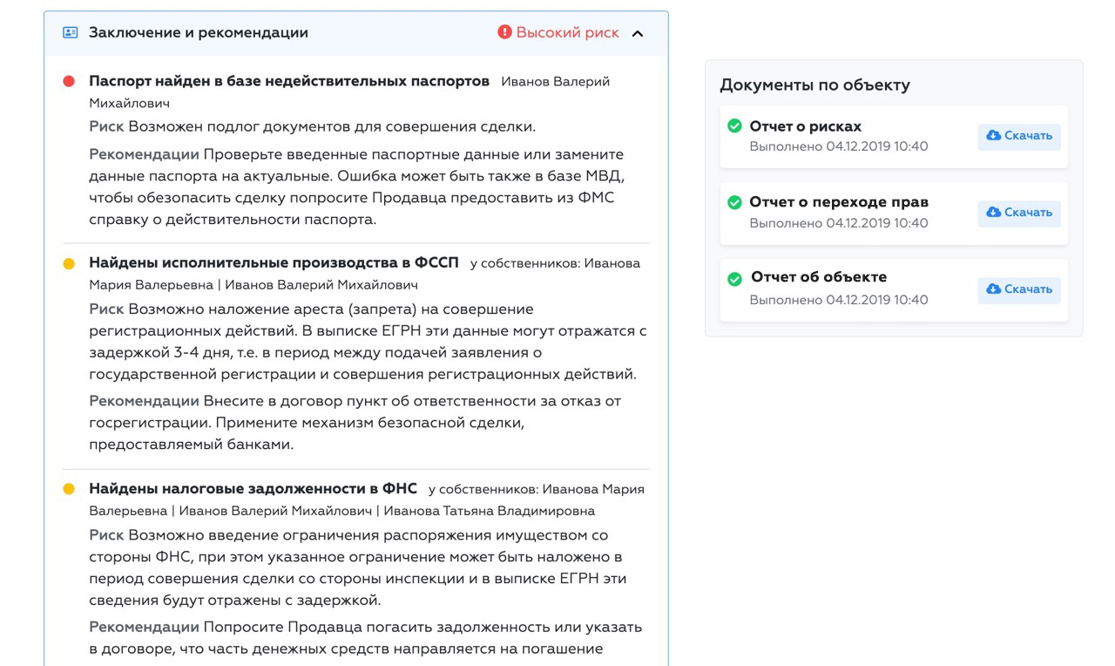Click the red dot next to invalid passport warning
Viewport: 1115px width, 666px height.
[69, 81]
